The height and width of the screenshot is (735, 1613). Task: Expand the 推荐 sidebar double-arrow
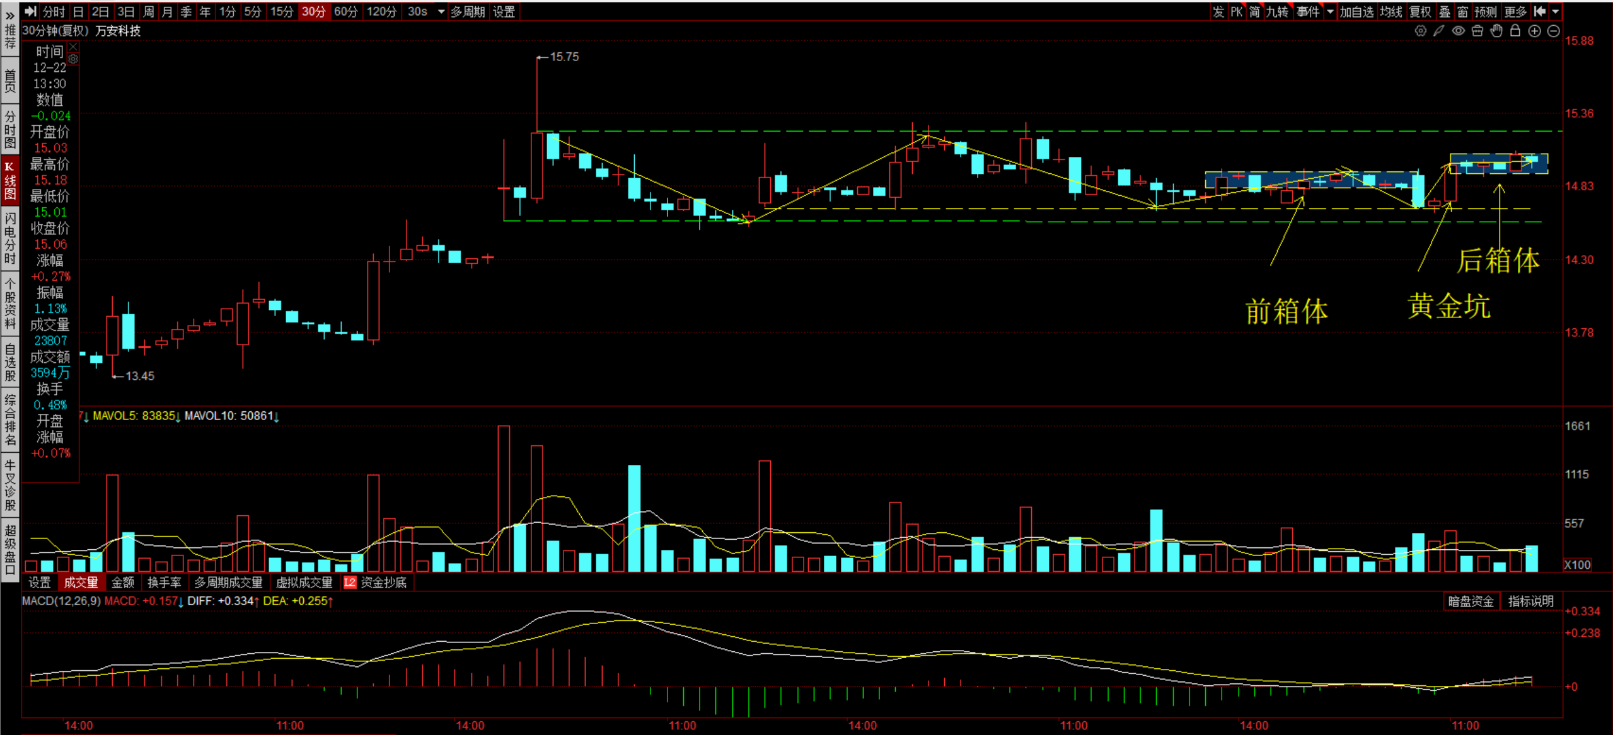click(x=9, y=16)
